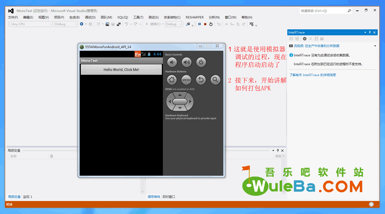Tap the DPAD up arrow
Viewport: 385px width, 214px height.
point(180,95)
